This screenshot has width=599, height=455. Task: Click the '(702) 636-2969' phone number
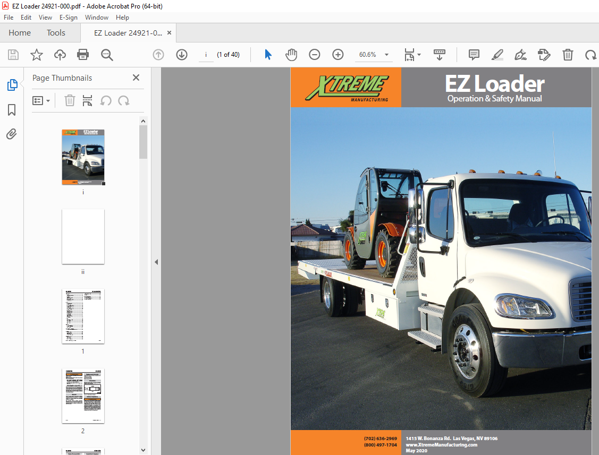point(381,439)
